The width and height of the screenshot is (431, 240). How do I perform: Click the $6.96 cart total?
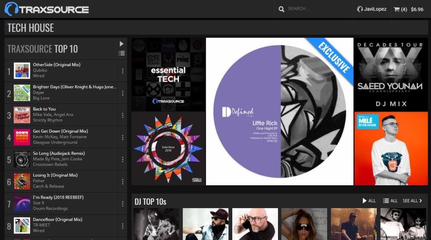(417, 9)
